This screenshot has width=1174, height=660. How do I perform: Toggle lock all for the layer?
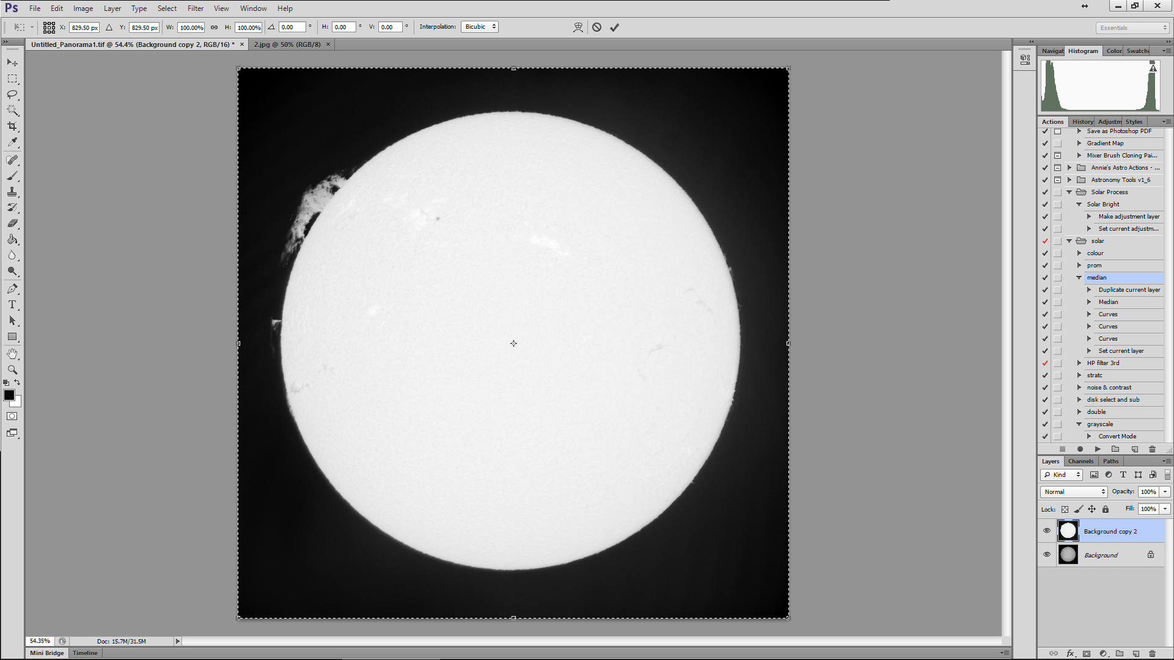tap(1105, 509)
